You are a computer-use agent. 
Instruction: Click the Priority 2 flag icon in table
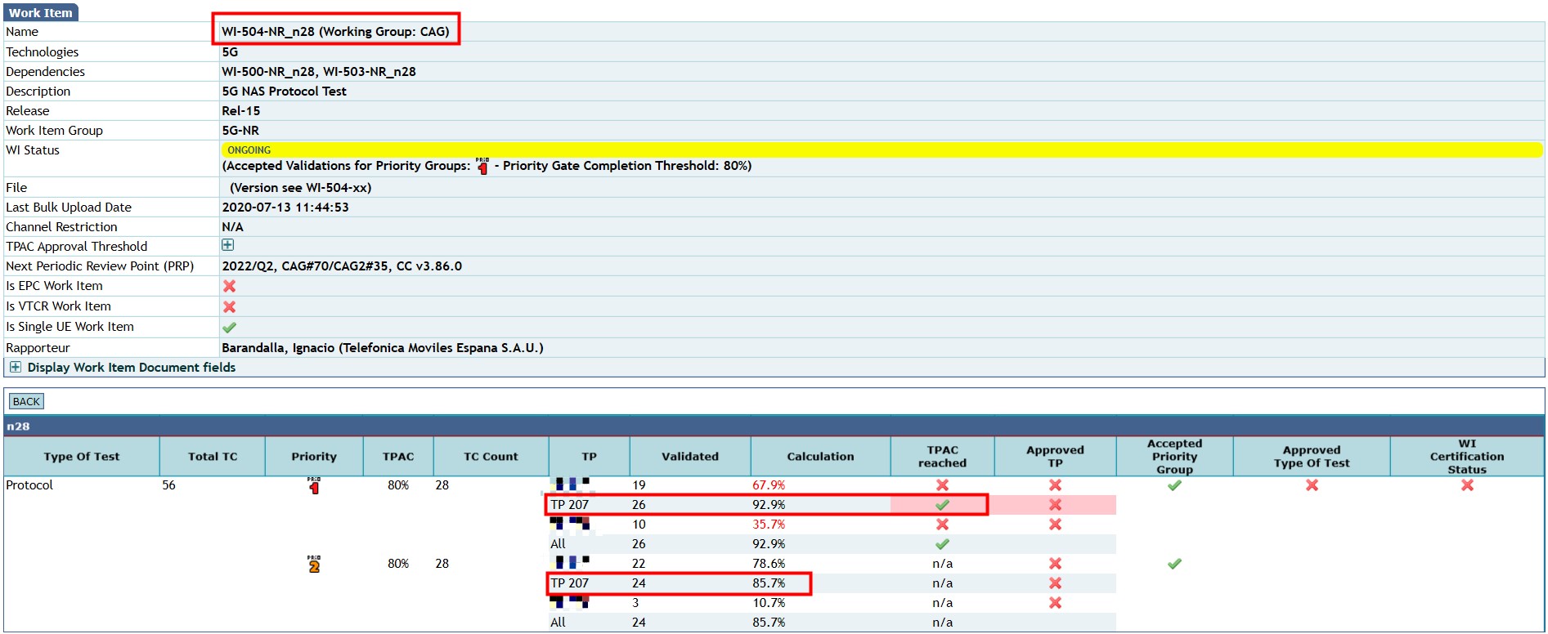[314, 565]
